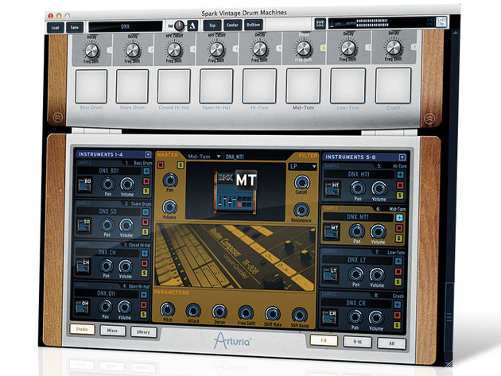Expand the Instruments 1-4 panel button
Image resolution: width=501 pixels, height=376 pixels.
[x=148, y=155]
